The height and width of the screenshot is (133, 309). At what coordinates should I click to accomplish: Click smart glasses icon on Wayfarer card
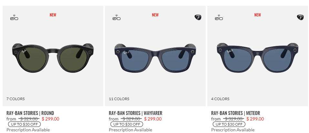[117, 17]
